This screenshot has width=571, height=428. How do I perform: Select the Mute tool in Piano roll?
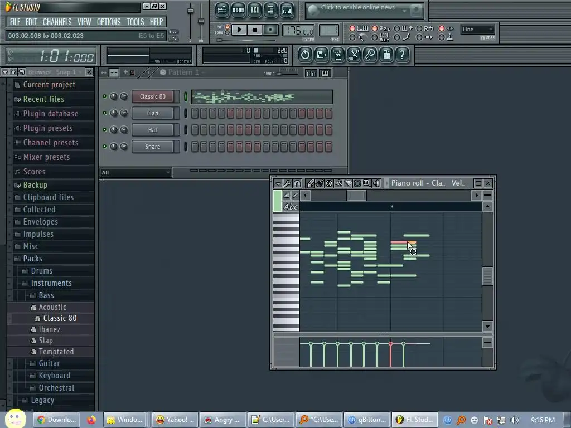coord(338,183)
